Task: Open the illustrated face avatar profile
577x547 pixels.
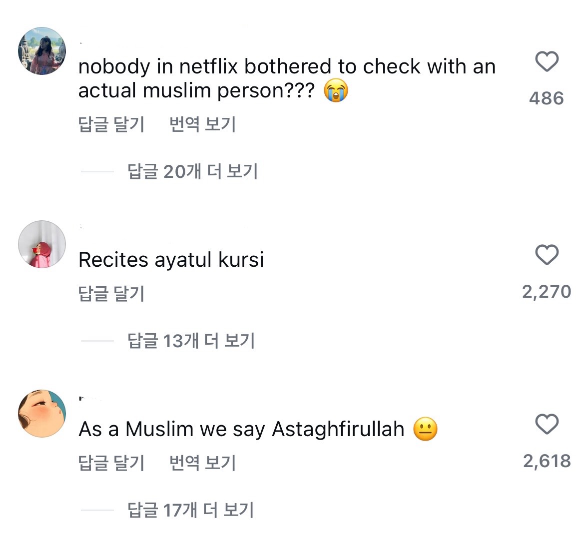Action: click(42, 414)
